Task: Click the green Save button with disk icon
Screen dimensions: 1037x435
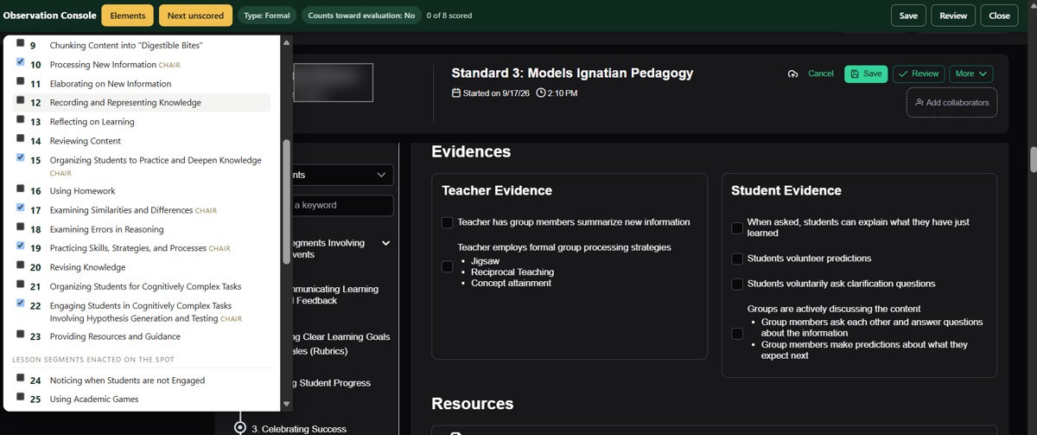Action: [866, 74]
